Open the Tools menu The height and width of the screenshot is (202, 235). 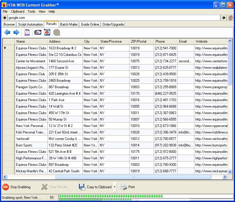tap(32, 11)
